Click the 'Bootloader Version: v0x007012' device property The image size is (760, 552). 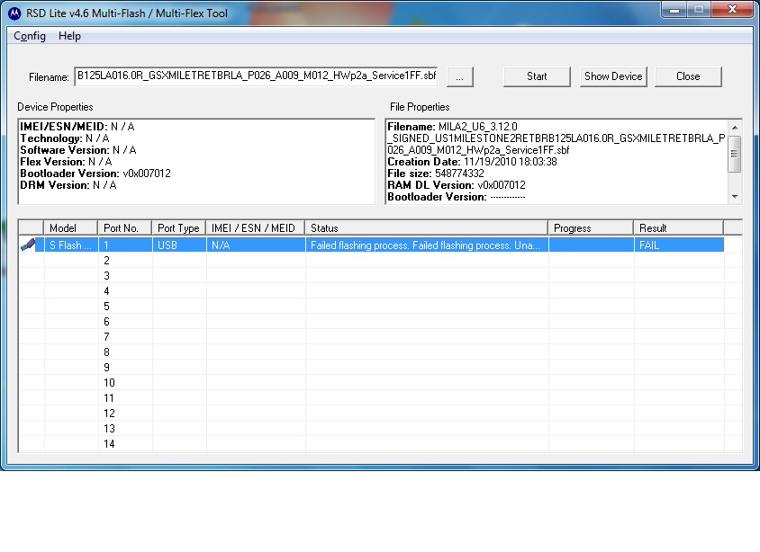point(95,174)
